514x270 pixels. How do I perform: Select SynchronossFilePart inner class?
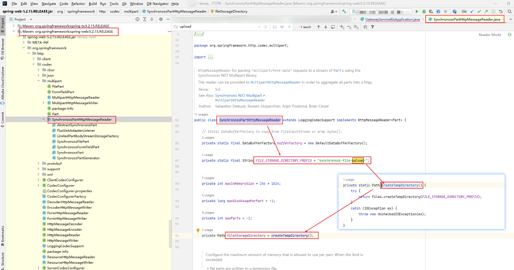(73, 141)
